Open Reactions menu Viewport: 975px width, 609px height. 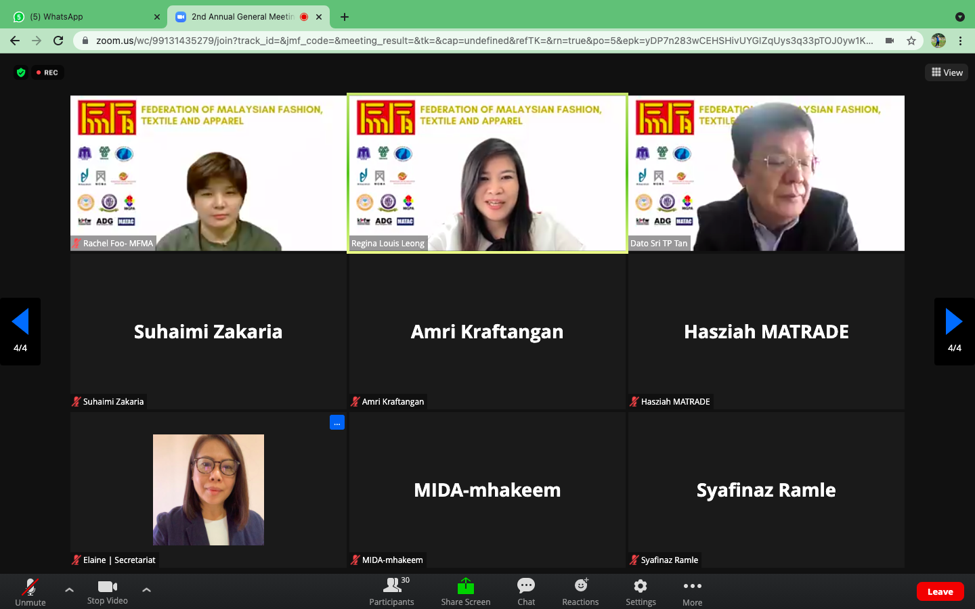coord(580,591)
